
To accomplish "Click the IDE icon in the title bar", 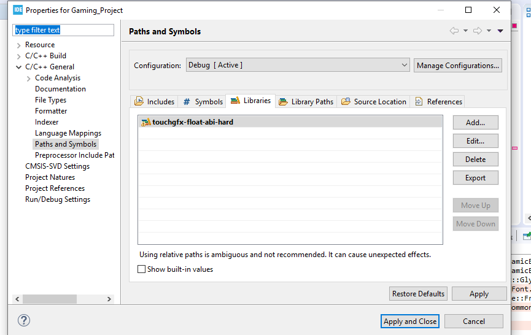I will tap(18, 10).
